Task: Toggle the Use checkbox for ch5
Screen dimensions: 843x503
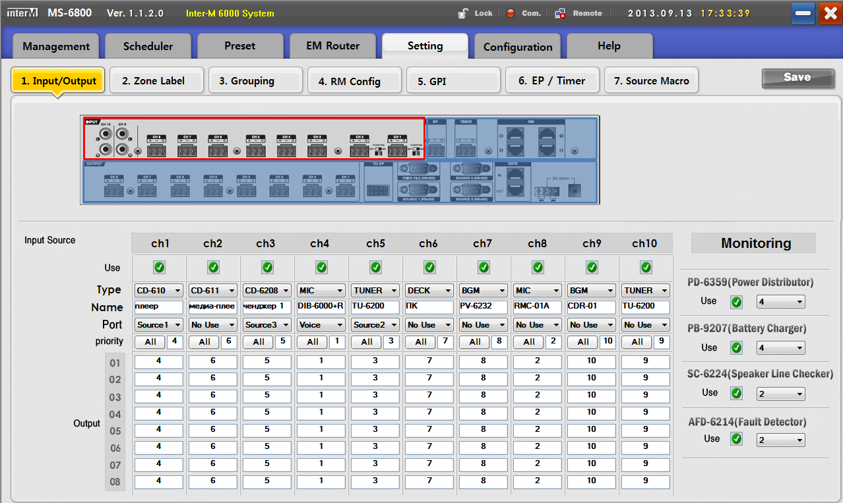Action: [375, 267]
